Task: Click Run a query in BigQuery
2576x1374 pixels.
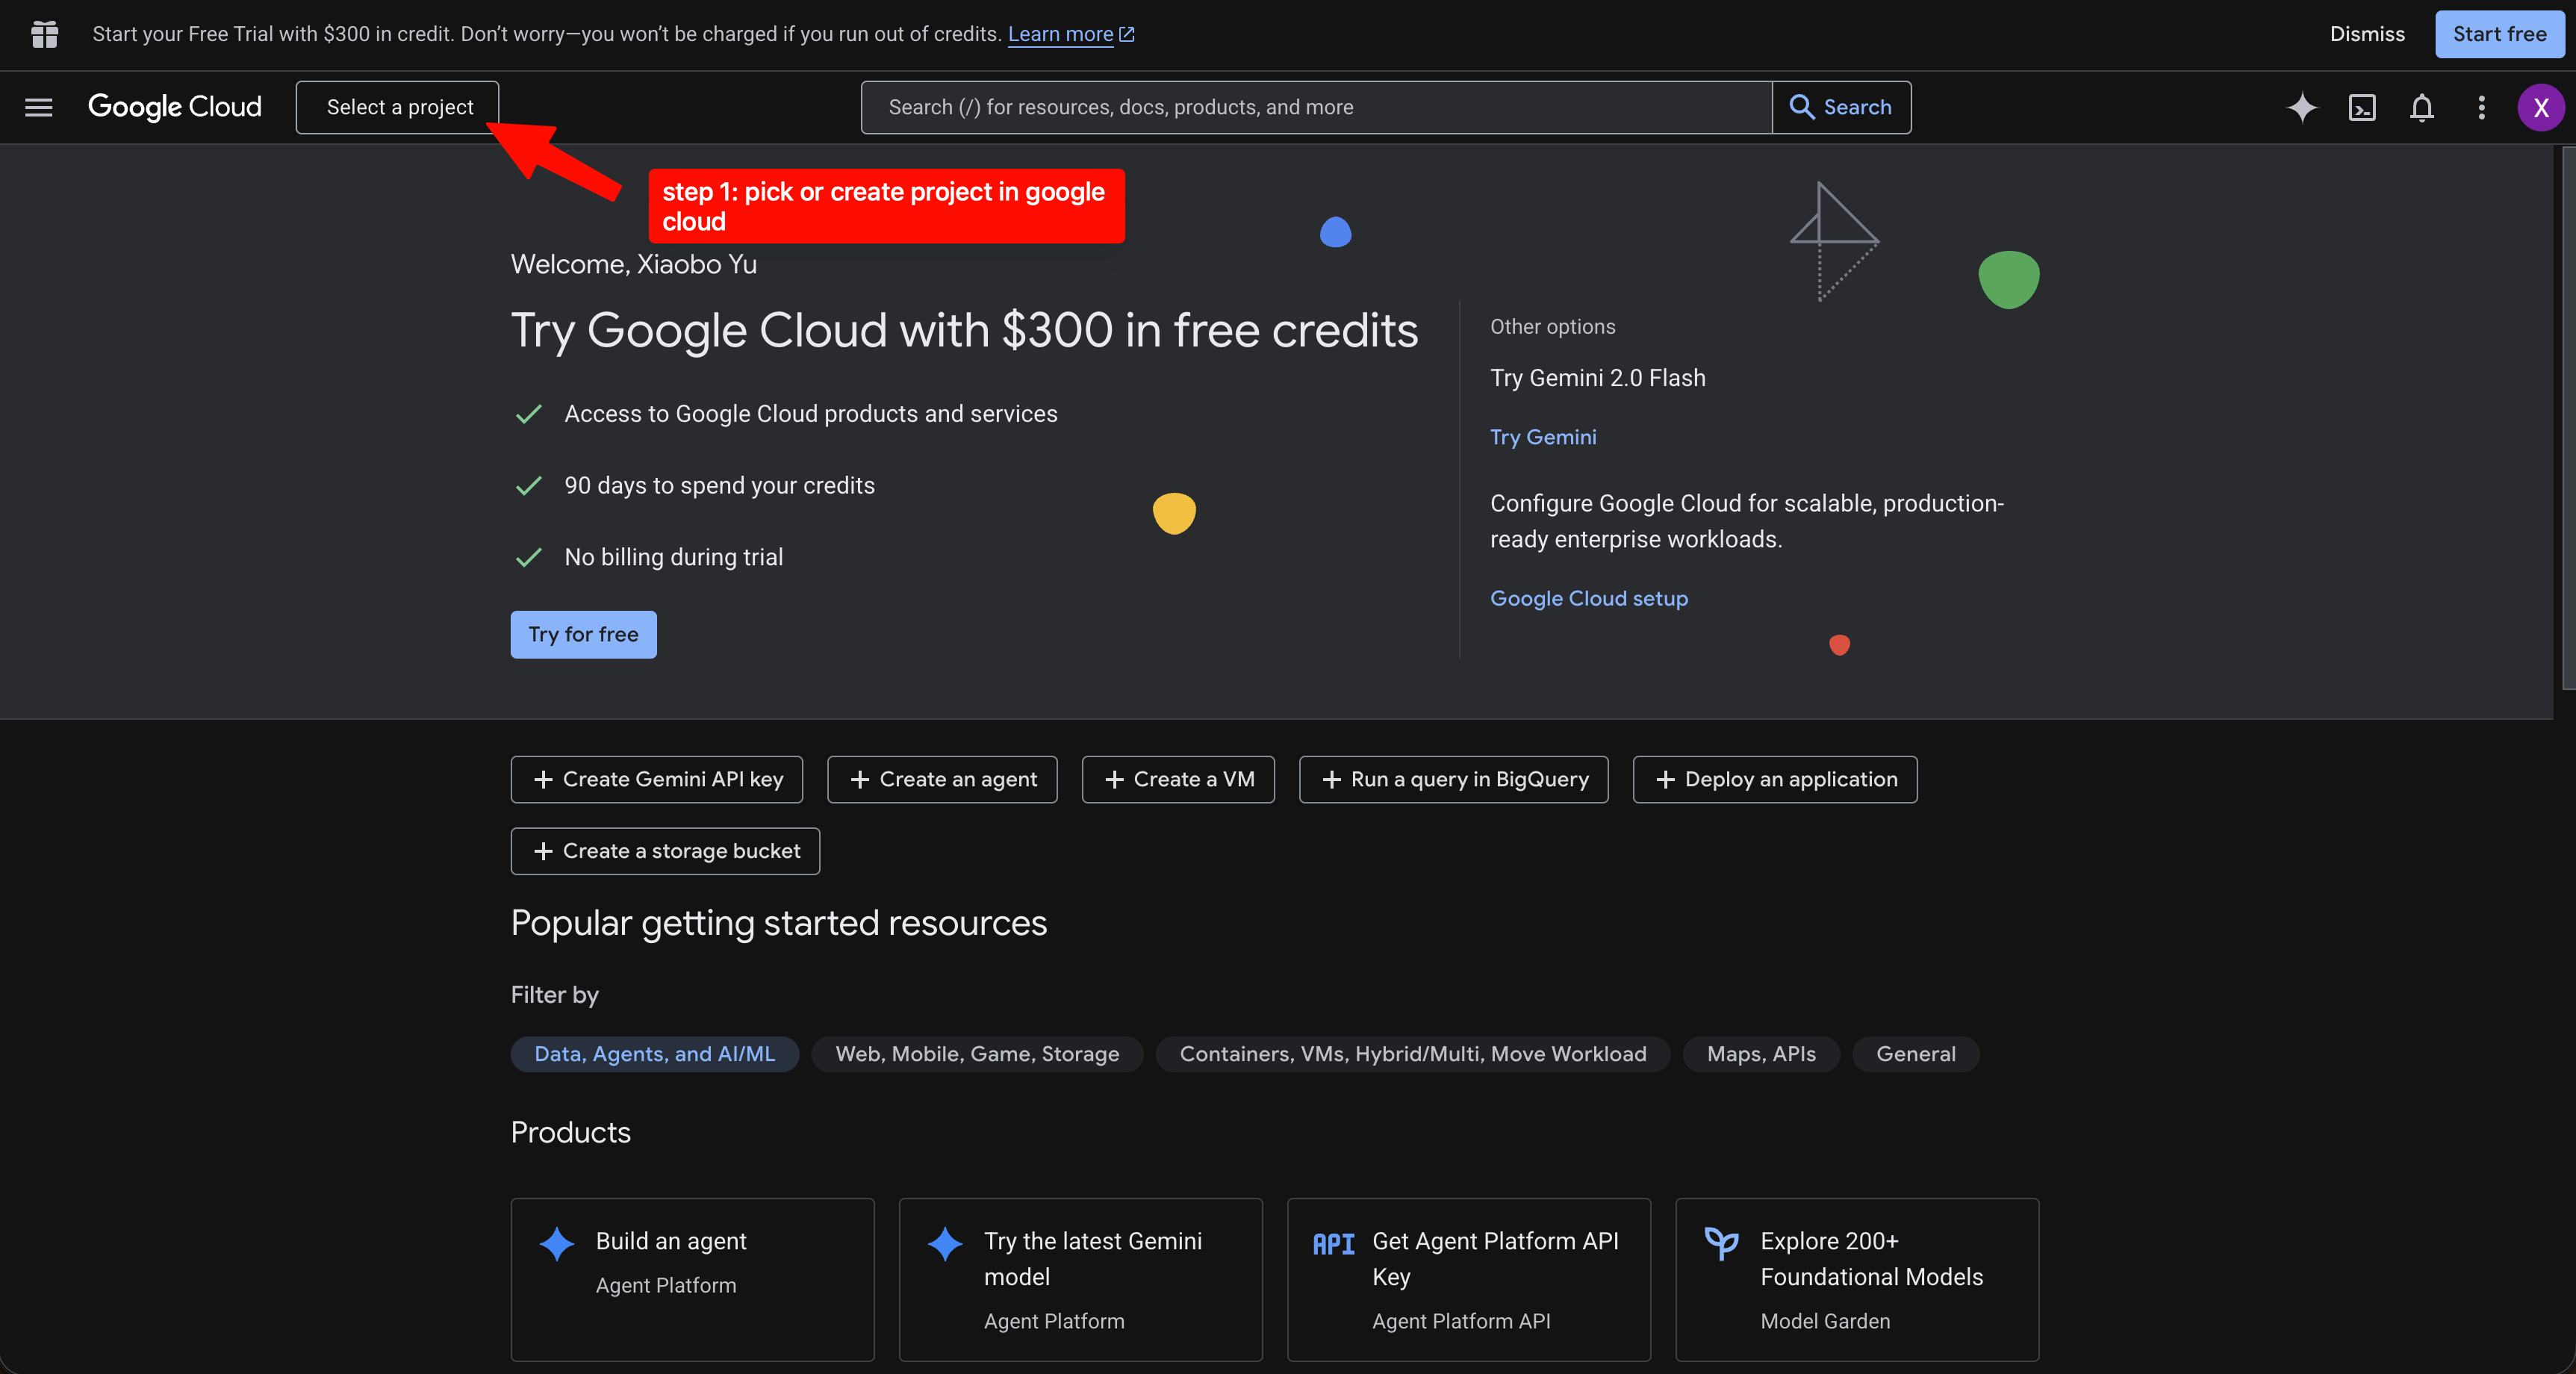Action: click(1454, 779)
